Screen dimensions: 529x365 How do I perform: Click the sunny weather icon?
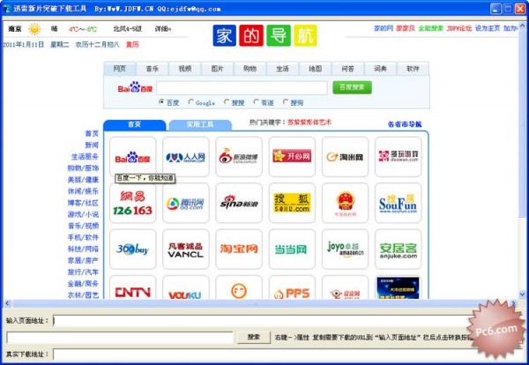pyautogui.click(x=34, y=29)
